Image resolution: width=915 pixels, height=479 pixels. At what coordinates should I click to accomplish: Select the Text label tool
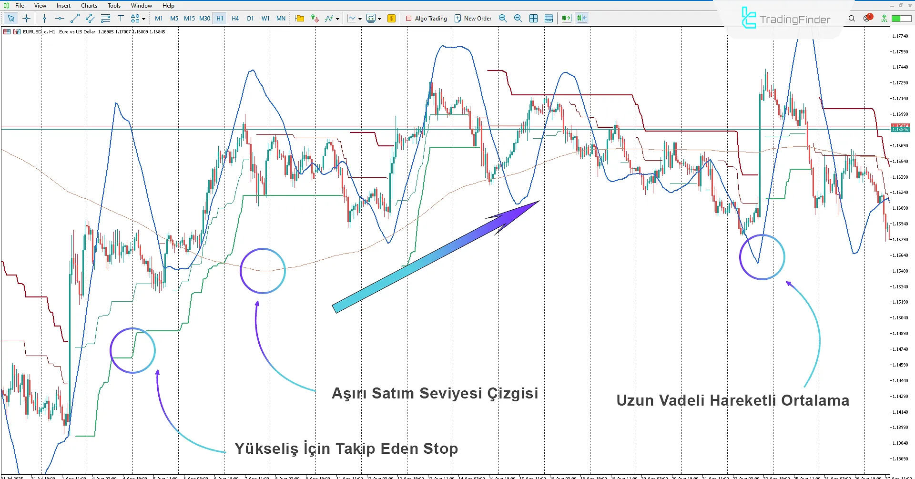[121, 18]
